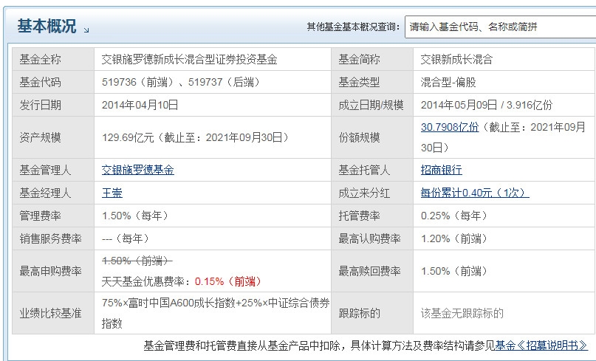The height and width of the screenshot is (361, 596).
Task: Open fund manager 王崇's profile link
Action: tap(112, 193)
